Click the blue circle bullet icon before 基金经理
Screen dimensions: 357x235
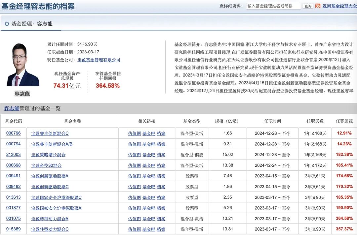[7, 24]
